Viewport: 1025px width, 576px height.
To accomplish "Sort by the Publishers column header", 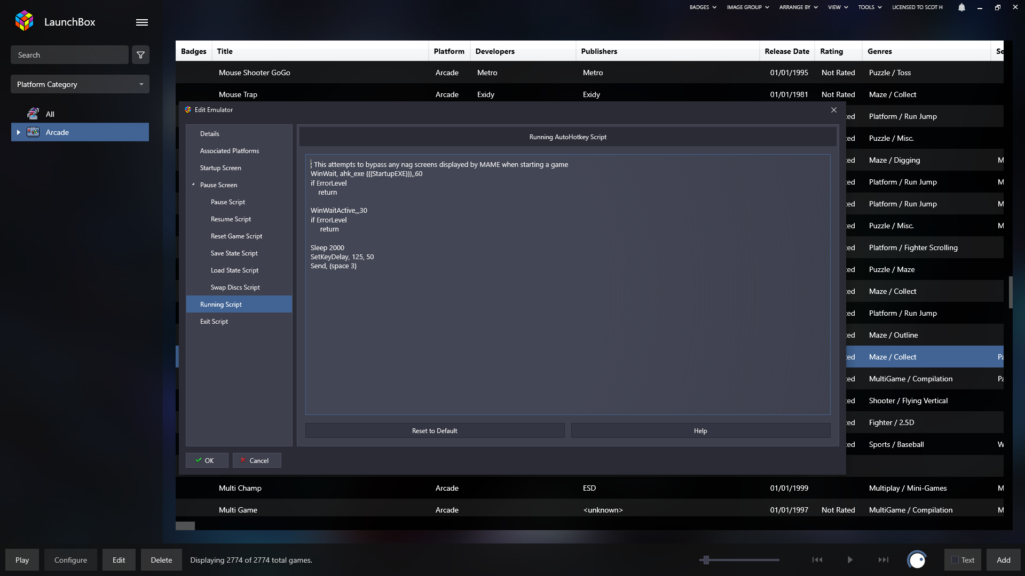I will coord(667,51).
